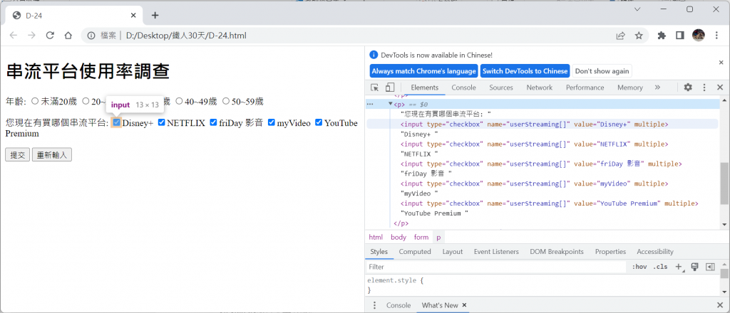Go to the home page icon

click(x=68, y=36)
